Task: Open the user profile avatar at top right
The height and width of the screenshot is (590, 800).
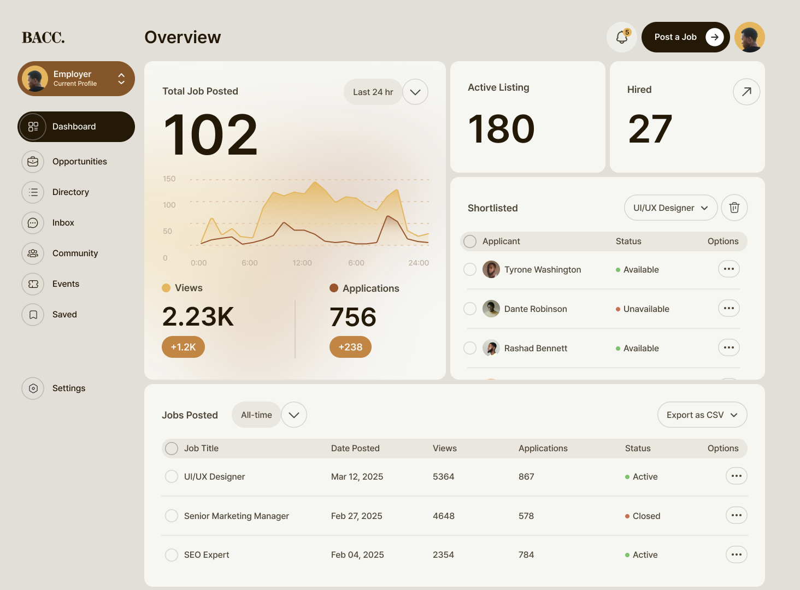Action: click(x=749, y=37)
